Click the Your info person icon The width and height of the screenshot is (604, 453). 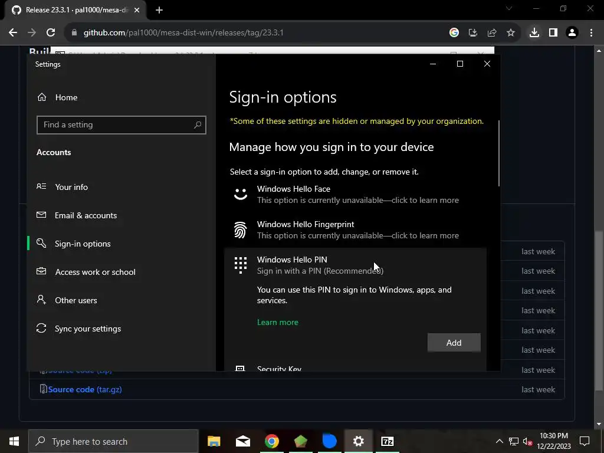pos(41,186)
